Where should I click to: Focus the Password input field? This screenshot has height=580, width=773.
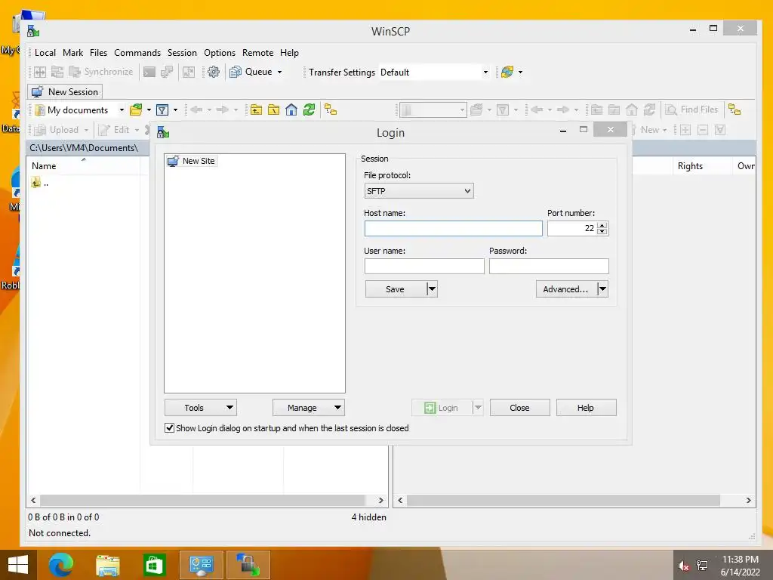point(550,267)
